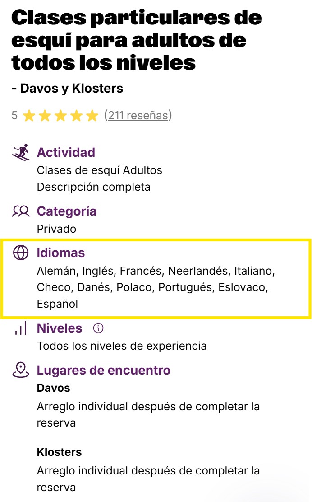
Task: Click the Categoría people icon
Action: (21, 211)
